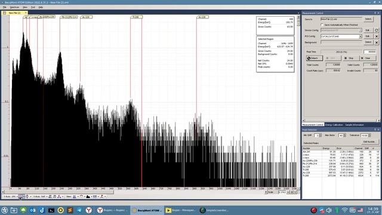This screenshot has width=382, height=215.
Task: Clear ROI Config with its X icon
Action: [377, 36]
